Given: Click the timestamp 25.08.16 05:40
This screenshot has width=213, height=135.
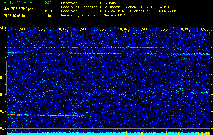Looking at the screenshot, I should click(14, 16).
